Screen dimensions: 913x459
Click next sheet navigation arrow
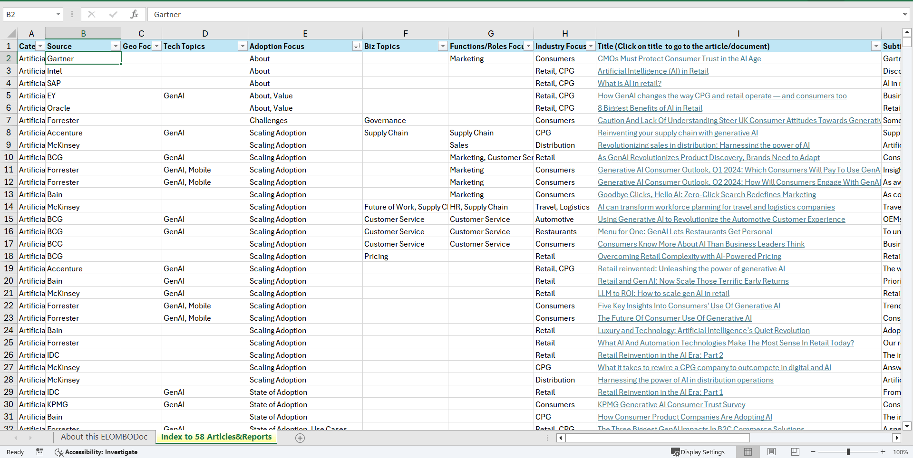(30, 438)
